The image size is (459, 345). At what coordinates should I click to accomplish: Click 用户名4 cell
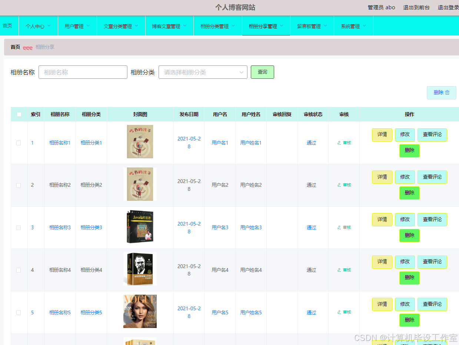click(220, 270)
